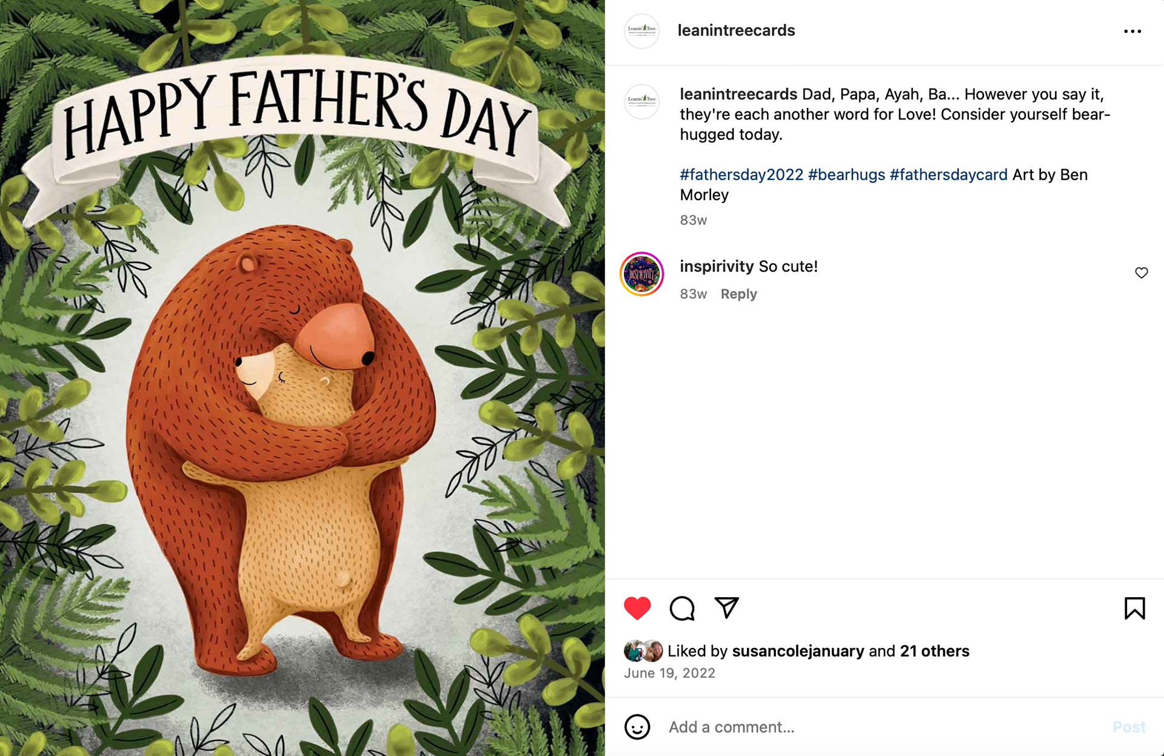
Task: Open the inspirivity profile avatar
Action: [641, 274]
